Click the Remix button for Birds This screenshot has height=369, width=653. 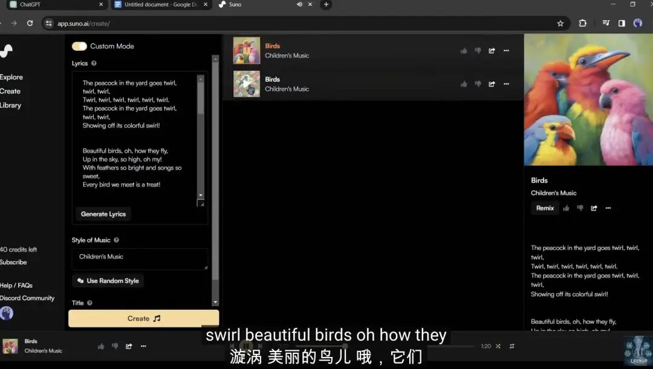[545, 208]
